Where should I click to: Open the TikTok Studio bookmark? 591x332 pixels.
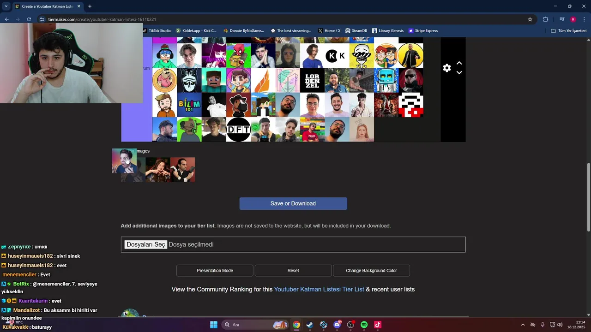157,31
